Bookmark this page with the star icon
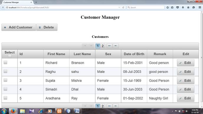 (168, 7)
